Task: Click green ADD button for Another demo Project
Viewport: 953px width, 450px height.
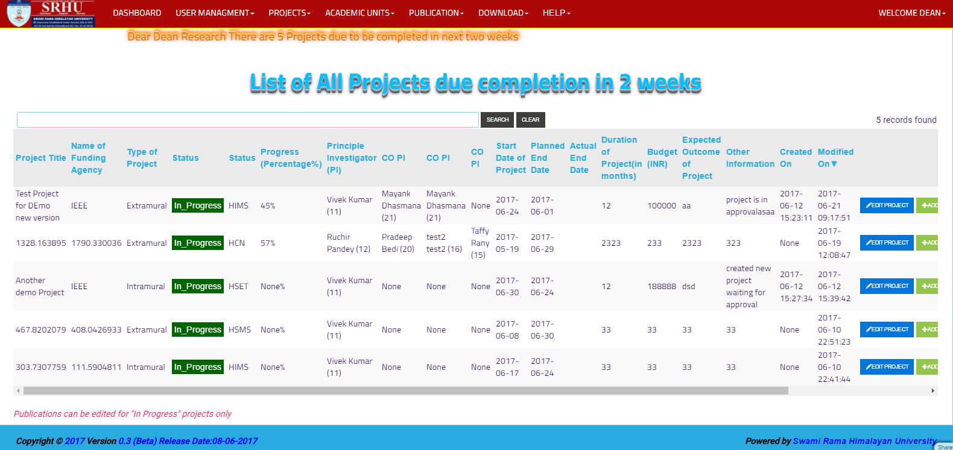Action: coord(927,286)
